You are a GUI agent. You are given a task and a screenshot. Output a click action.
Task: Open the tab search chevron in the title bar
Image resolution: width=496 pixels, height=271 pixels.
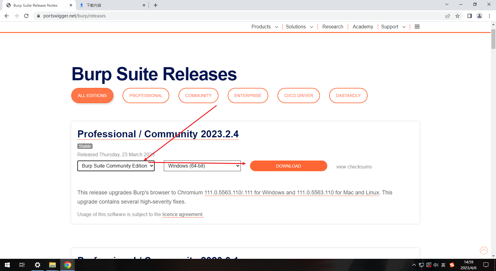447,4
